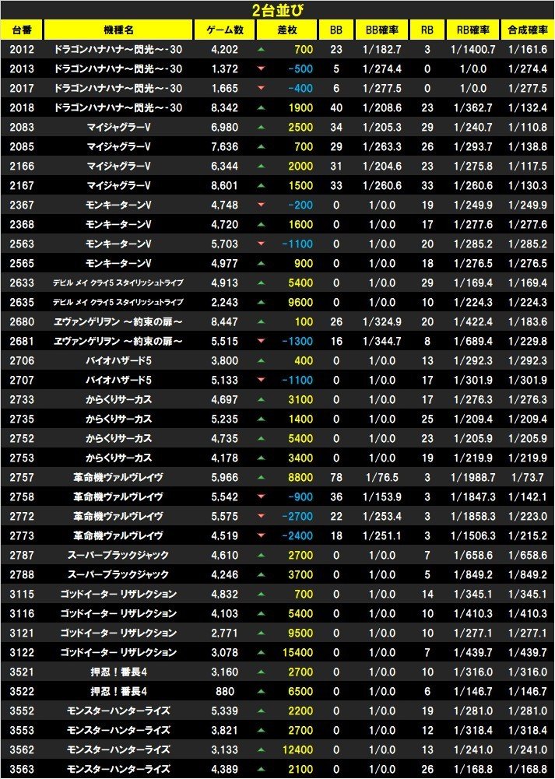The width and height of the screenshot is (555, 779).
Task: Click the up arrow in row 2788
Action: (262, 575)
